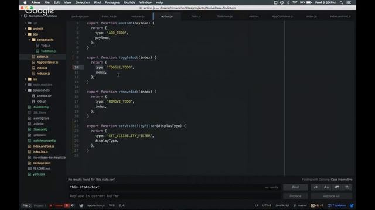Switch to the index.android.js tab
375x210 pixels.
[340, 16]
